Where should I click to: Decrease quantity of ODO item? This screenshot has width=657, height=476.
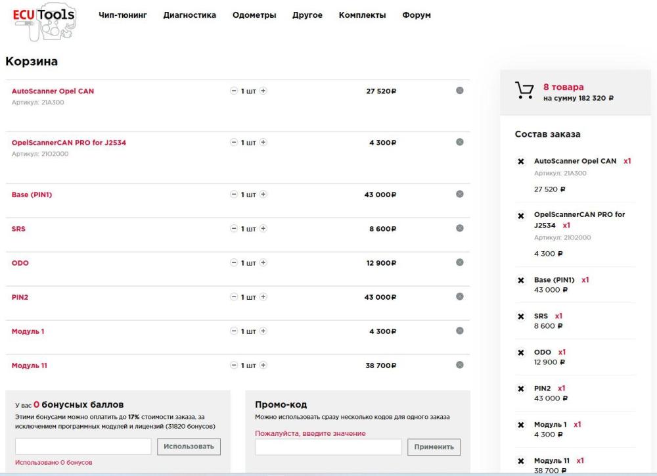234,262
